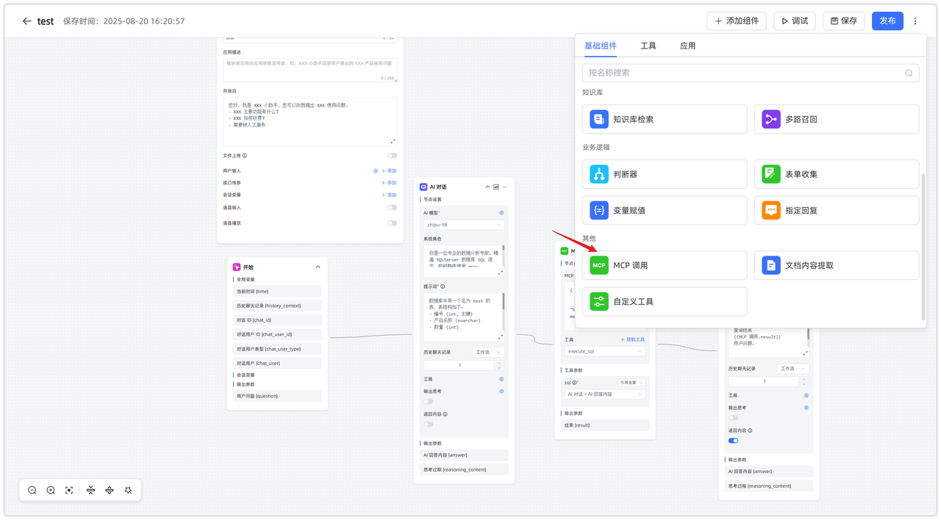Select the 判断器 component

664,174
